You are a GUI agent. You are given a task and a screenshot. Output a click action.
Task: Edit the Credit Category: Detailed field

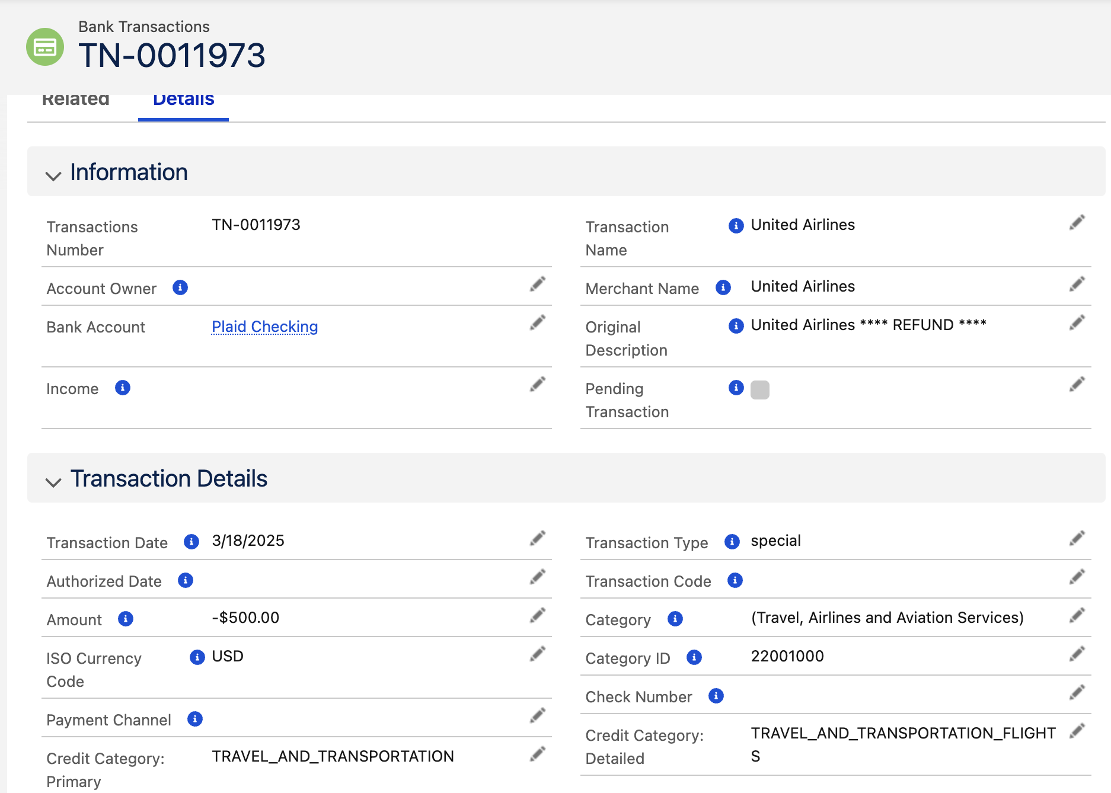tap(1077, 731)
